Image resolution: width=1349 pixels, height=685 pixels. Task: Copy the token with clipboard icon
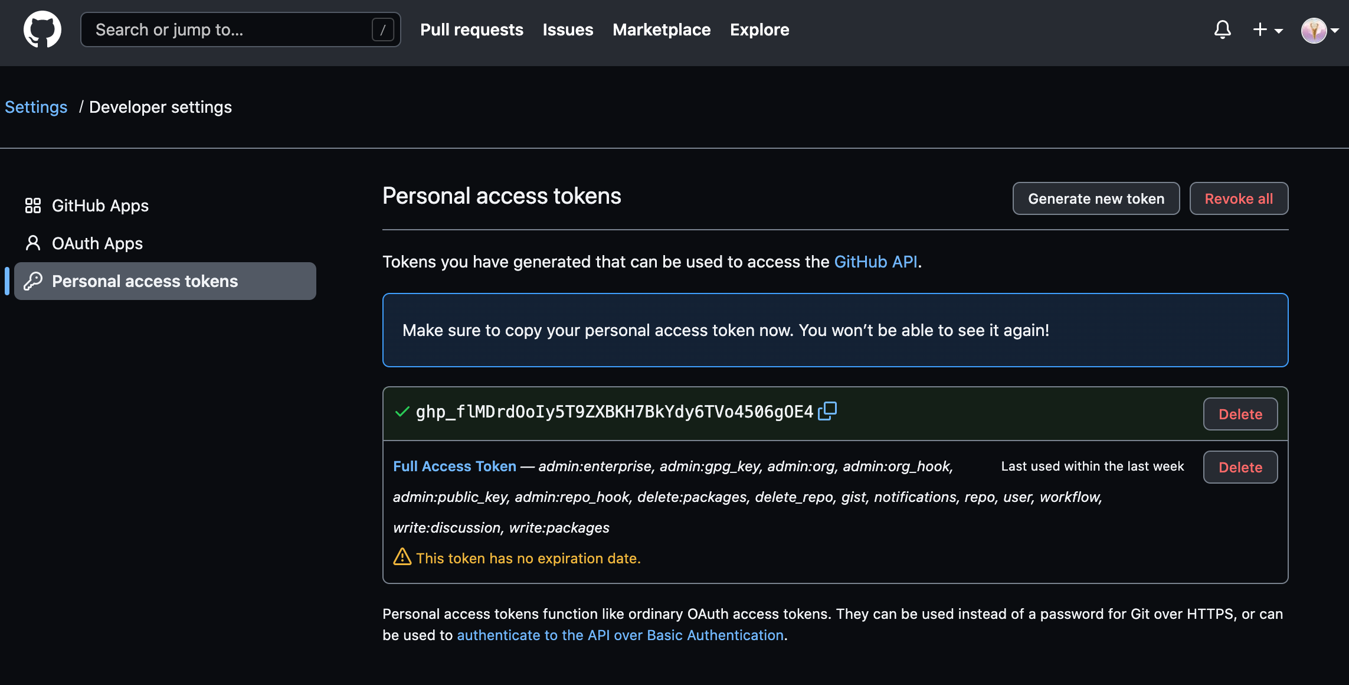827,411
